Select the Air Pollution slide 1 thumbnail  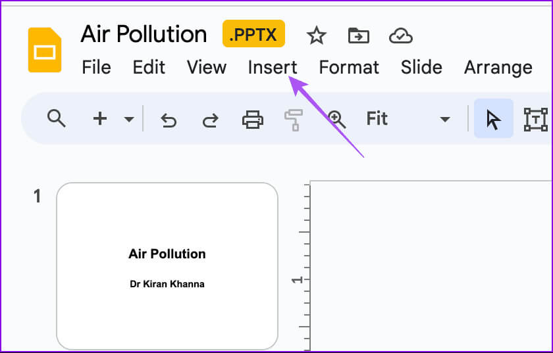(167, 266)
